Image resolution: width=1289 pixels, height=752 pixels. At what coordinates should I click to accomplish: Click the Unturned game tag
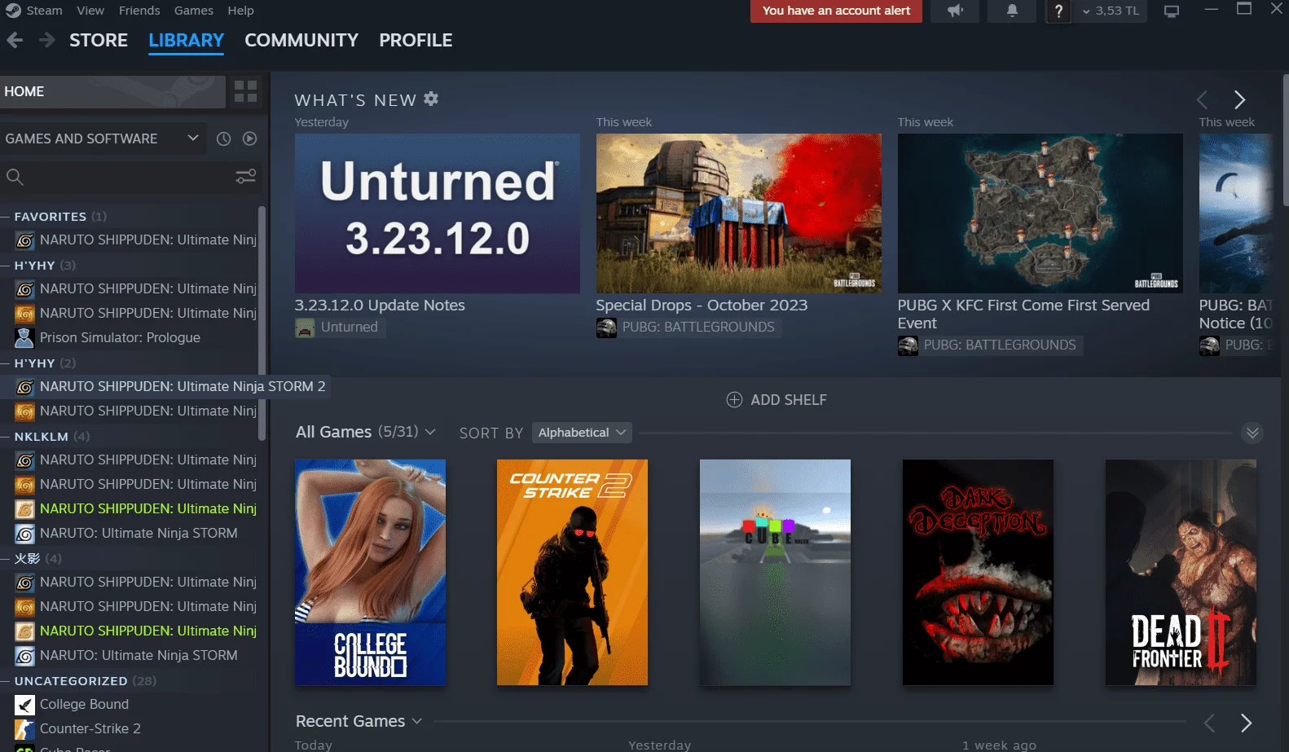click(339, 328)
